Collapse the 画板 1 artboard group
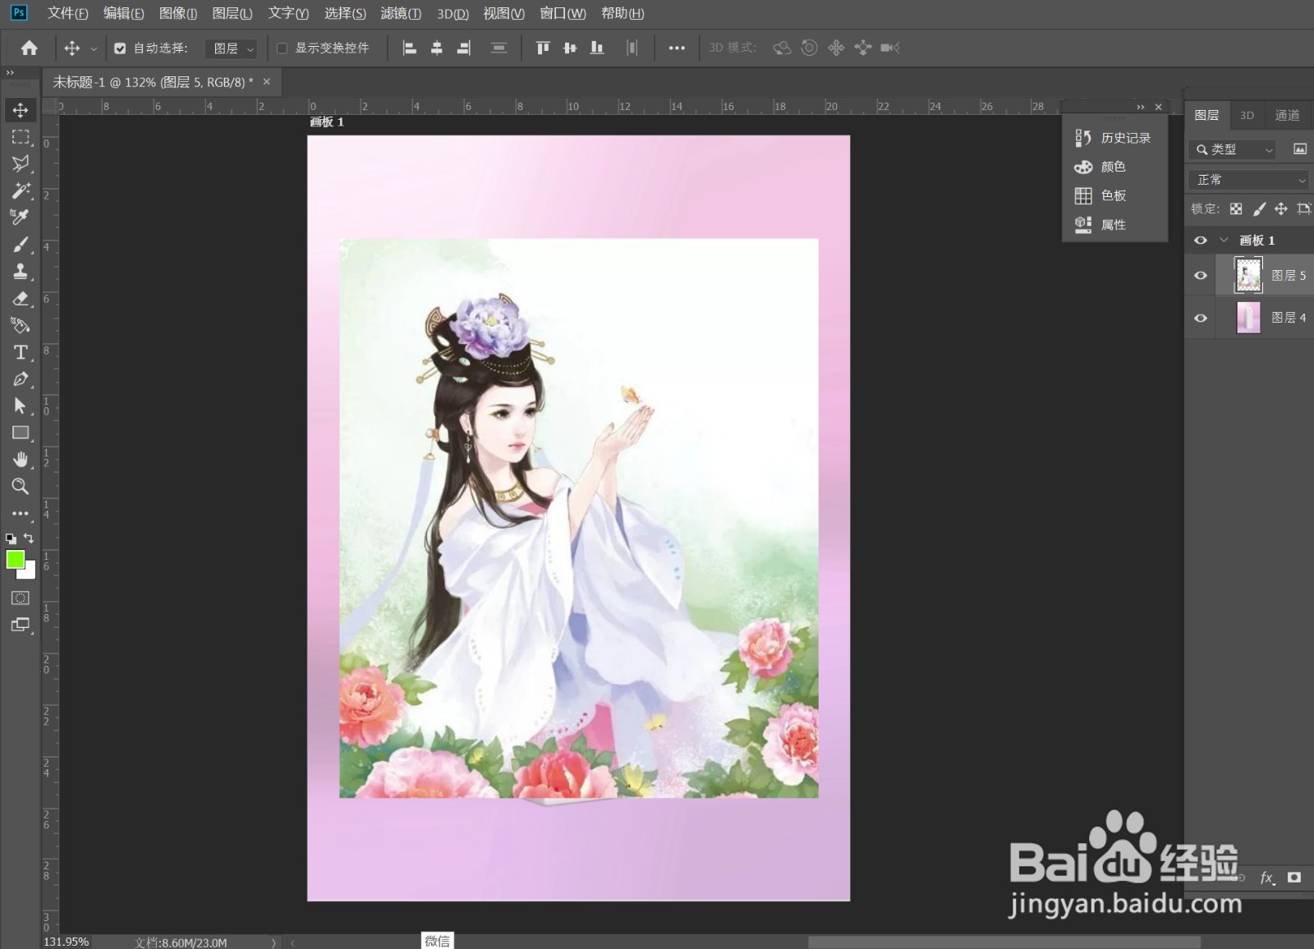This screenshot has height=949, width=1314. coord(1224,241)
